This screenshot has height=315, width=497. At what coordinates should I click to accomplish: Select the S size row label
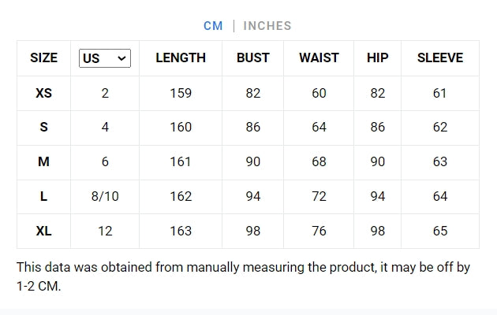pyautogui.click(x=44, y=128)
